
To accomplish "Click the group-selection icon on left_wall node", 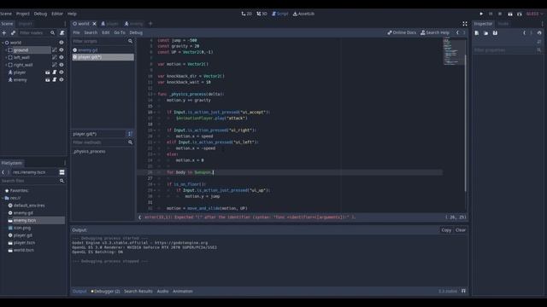I will [x=55, y=57].
